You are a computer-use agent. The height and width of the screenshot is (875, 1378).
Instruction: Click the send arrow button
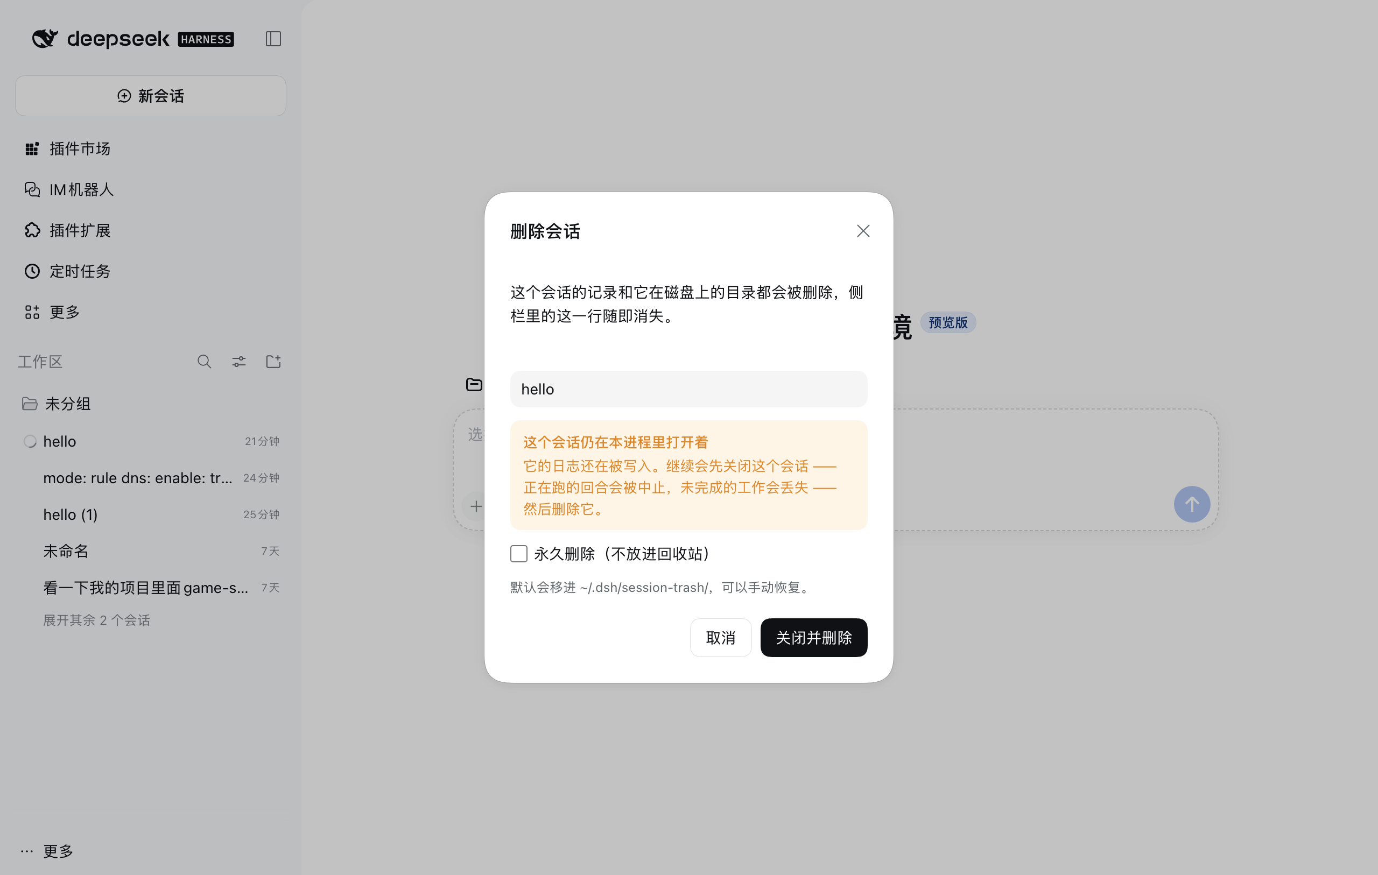(1191, 504)
